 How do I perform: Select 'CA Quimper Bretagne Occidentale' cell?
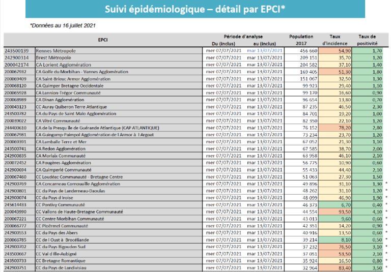coord(70,86)
